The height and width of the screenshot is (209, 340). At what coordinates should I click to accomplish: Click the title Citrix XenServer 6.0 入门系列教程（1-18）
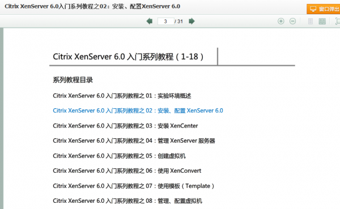click(x=128, y=57)
